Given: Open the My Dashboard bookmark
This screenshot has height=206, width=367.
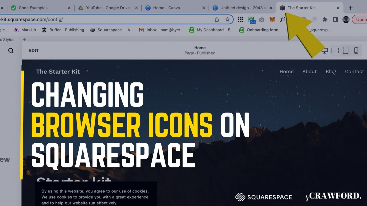Looking at the screenshot, I should [x=211, y=30].
